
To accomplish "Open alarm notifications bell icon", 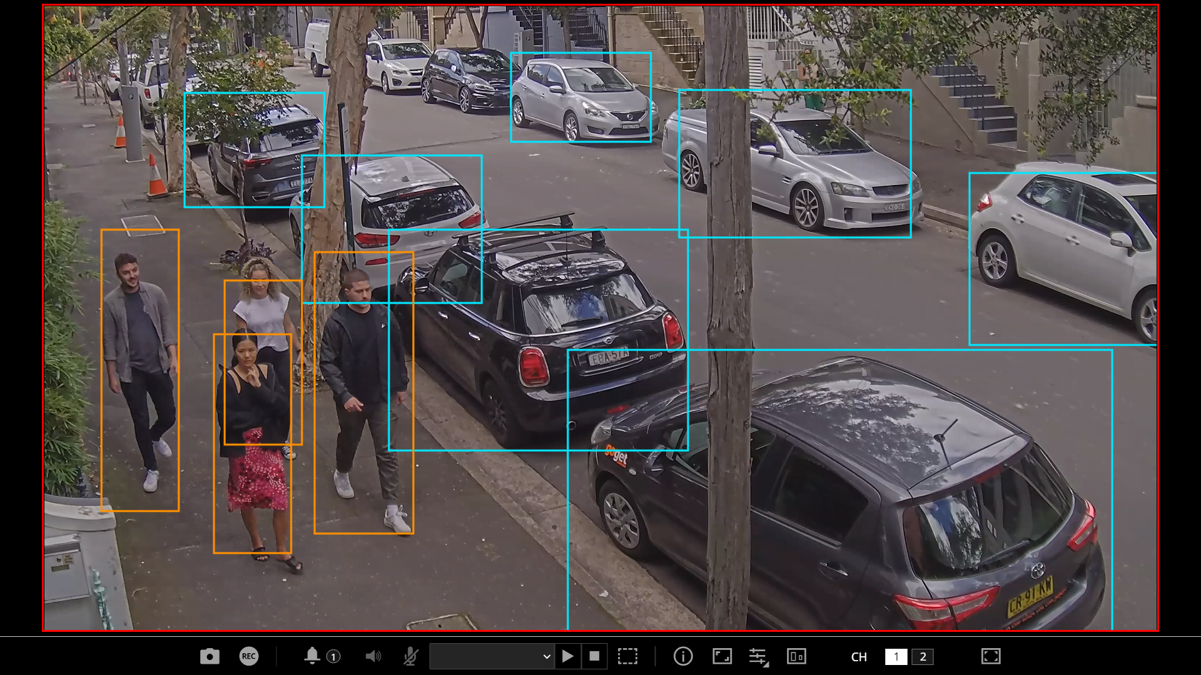I will coord(312,656).
